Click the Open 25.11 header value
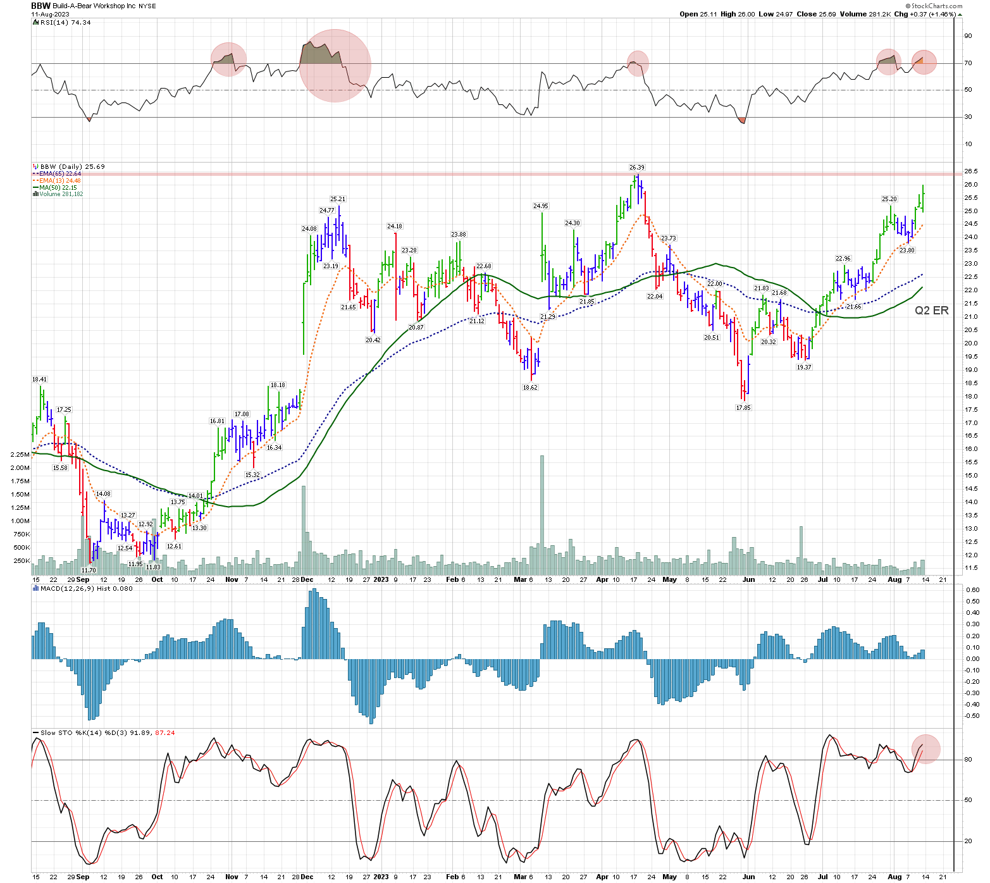 (698, 14)
